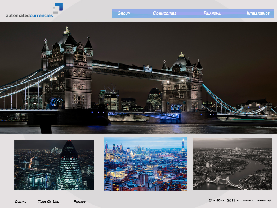The width and height of the screenshot is (277, 208).
Task: Follow the Term Of Use link
Action: [x=48, y=202]
